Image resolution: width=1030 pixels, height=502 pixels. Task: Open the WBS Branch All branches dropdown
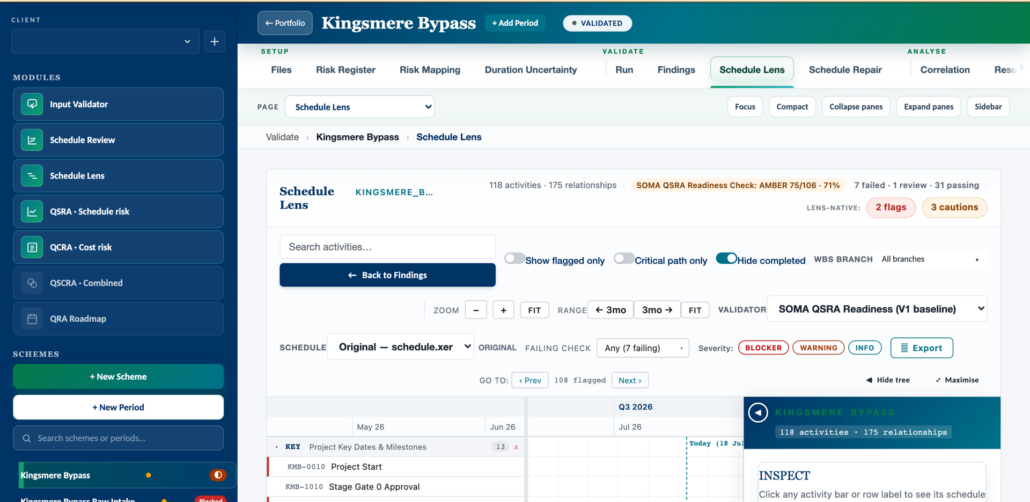point(931,259)
